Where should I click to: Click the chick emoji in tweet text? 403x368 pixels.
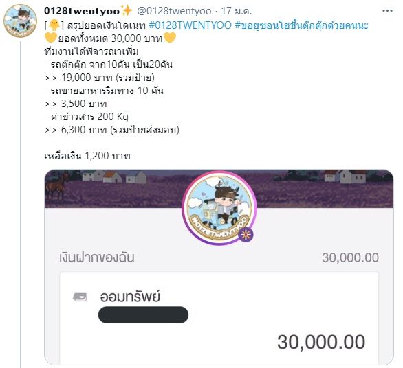tap(54, 25)
